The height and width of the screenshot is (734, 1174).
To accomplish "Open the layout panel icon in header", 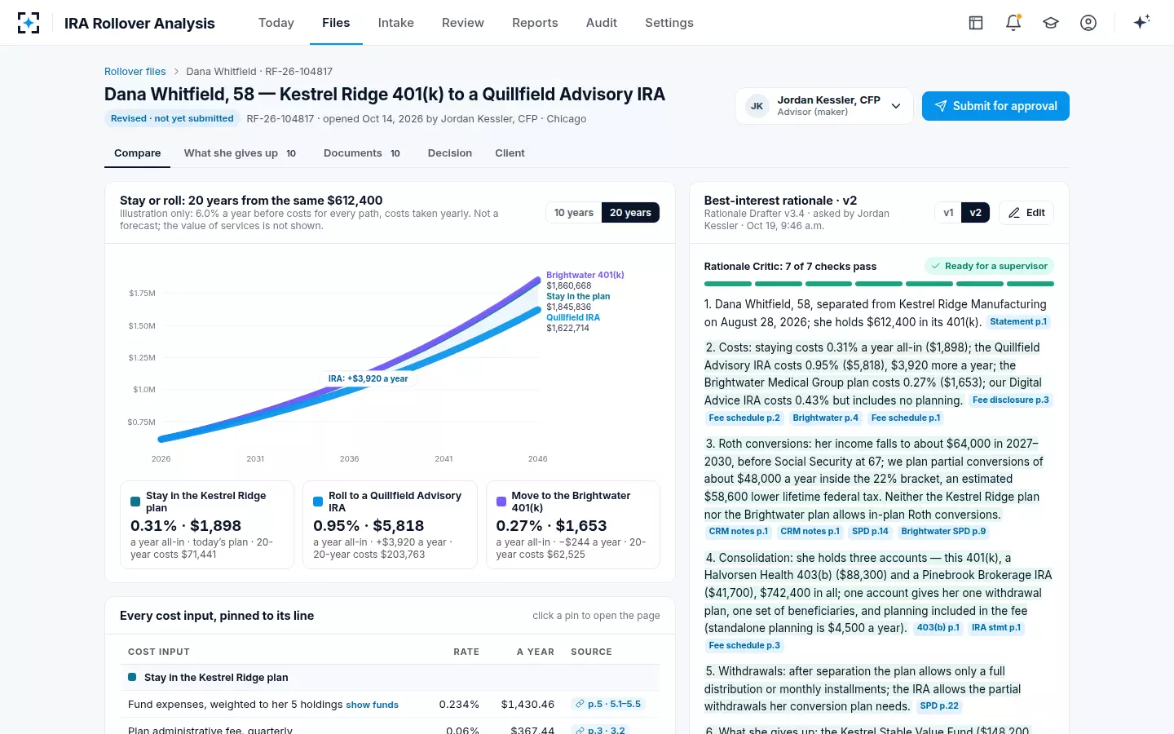I will click(976, 23).
